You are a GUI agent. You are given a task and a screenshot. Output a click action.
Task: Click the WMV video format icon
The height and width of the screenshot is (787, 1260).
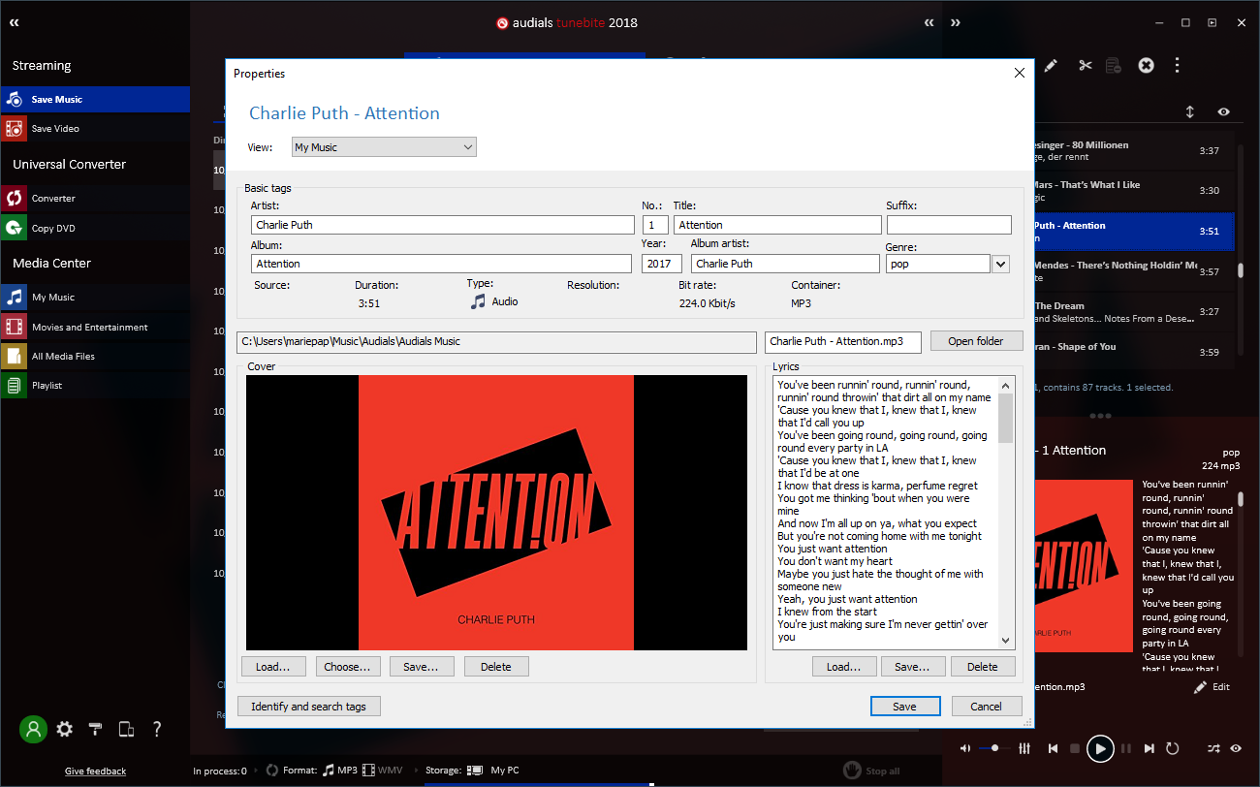[368, 771]
